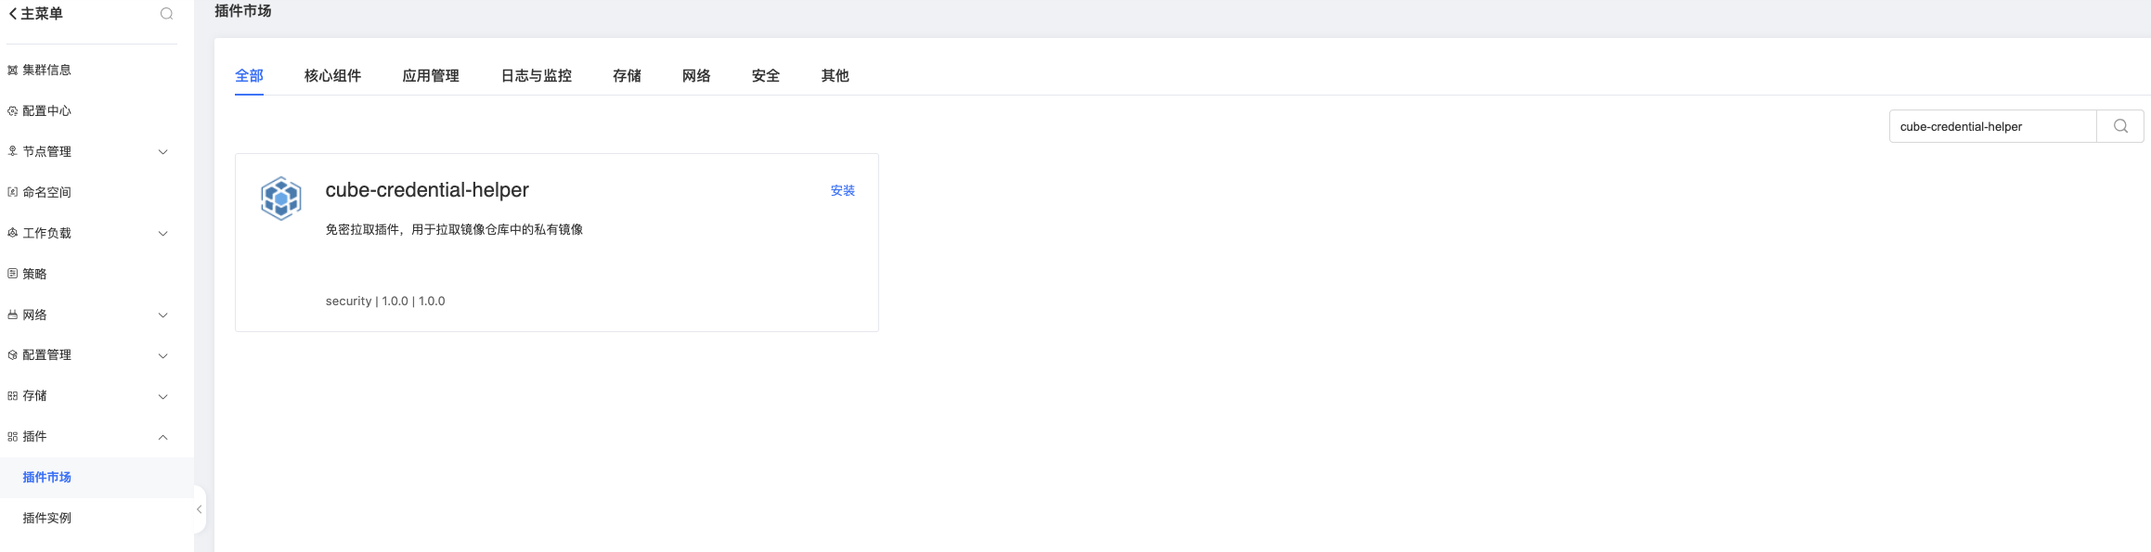
Task: Click the 集群信息 sidebar icon
Action: click(x=13, y=70)
